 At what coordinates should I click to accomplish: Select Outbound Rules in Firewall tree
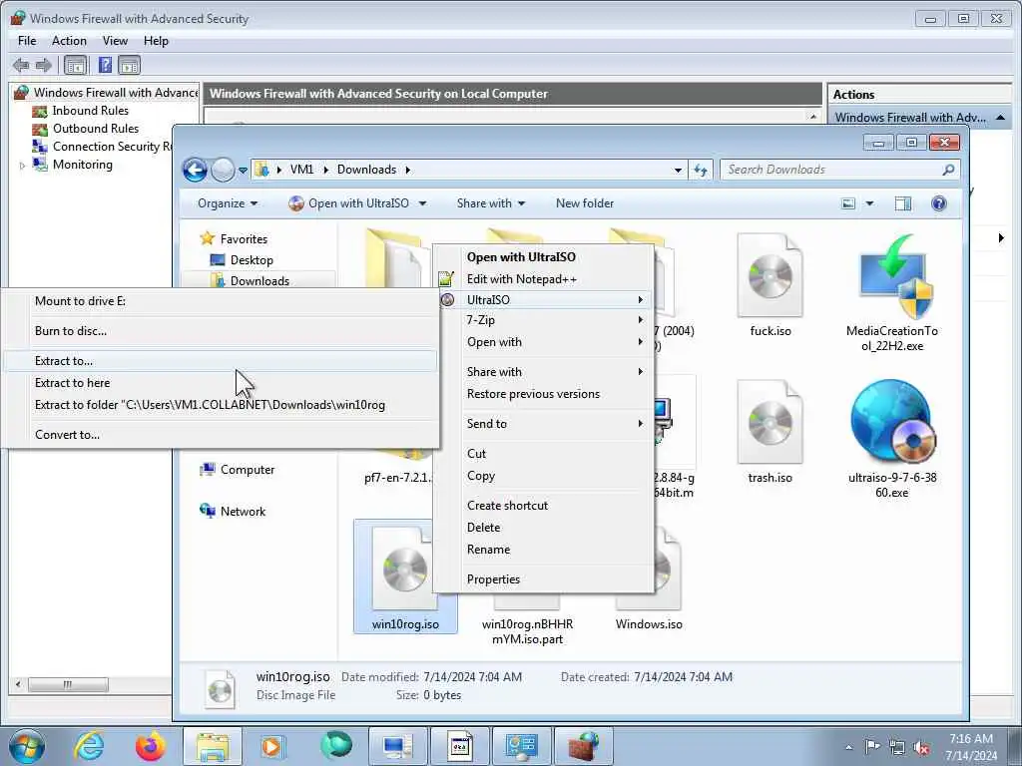click(x=95, y=129)
